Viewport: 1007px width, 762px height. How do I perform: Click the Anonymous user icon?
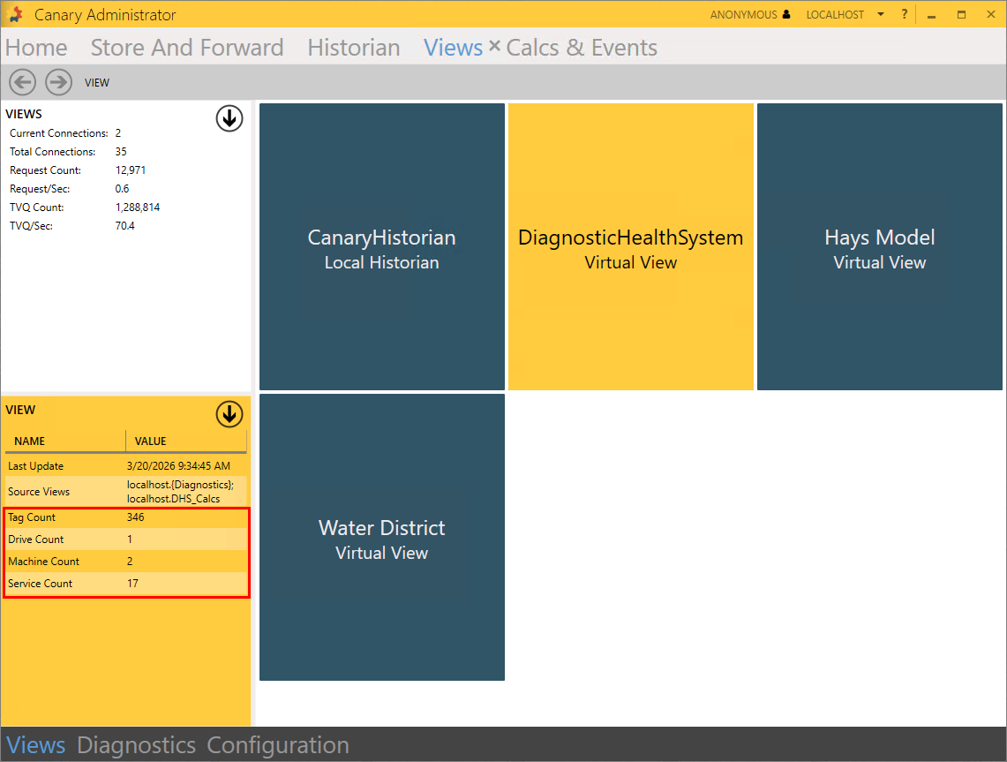coord(786,15)
